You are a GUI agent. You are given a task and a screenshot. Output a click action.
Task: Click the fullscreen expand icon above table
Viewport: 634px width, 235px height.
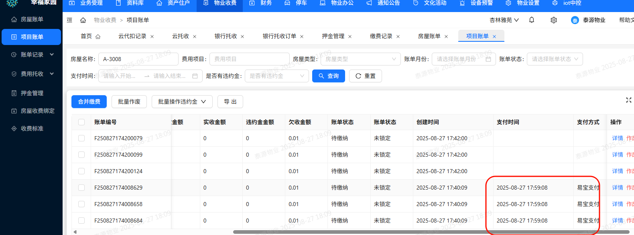[629, 100]
